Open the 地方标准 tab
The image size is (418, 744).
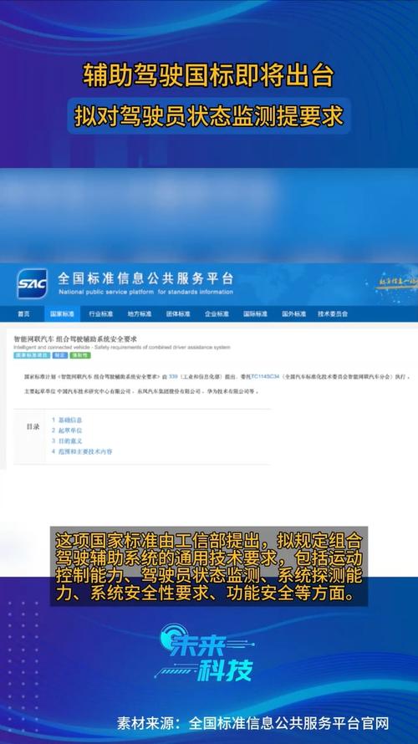(140, 314)
